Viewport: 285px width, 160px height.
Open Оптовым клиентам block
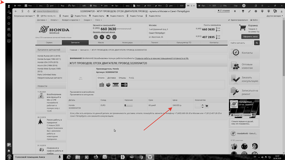[x=244, y=66]
